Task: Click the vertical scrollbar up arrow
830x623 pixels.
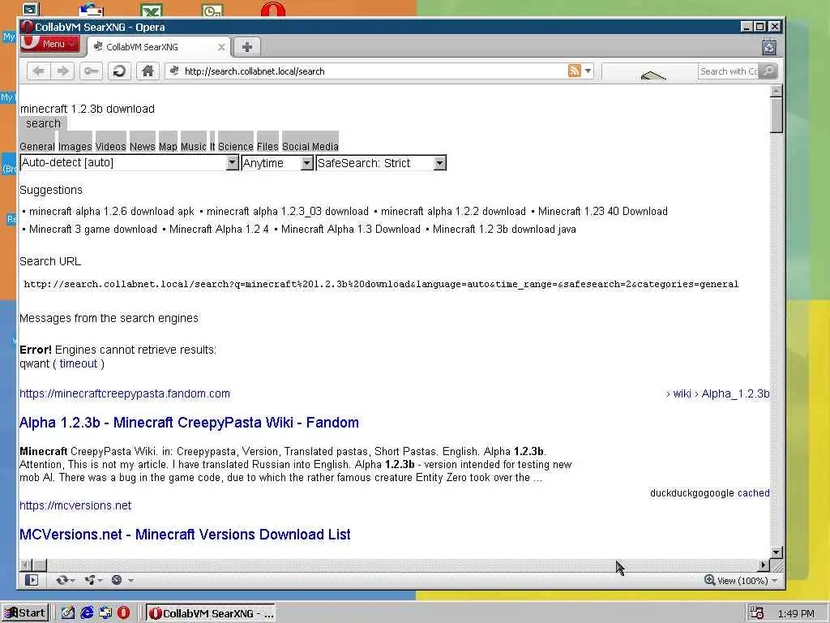Action: 776,91
